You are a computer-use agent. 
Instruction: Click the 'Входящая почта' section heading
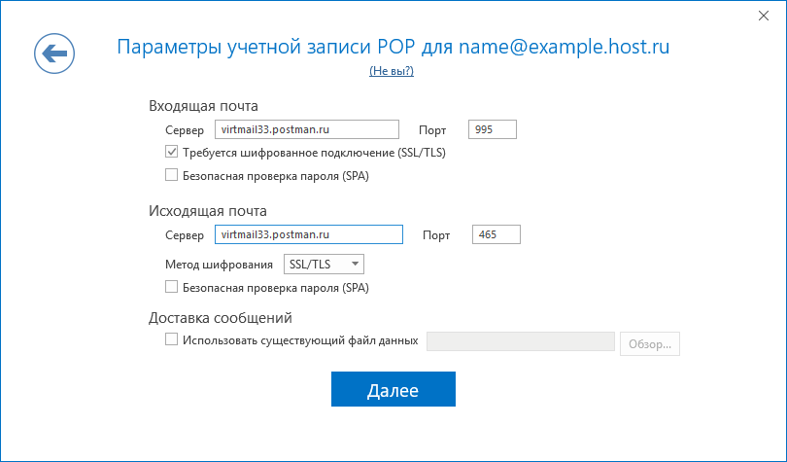pyautogui.click(x=203, y=106)
